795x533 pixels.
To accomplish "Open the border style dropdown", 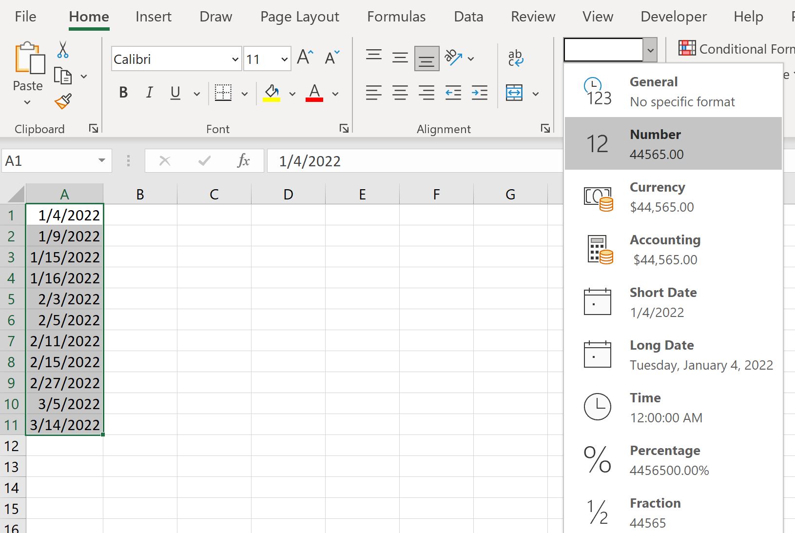I will (245, 94).
